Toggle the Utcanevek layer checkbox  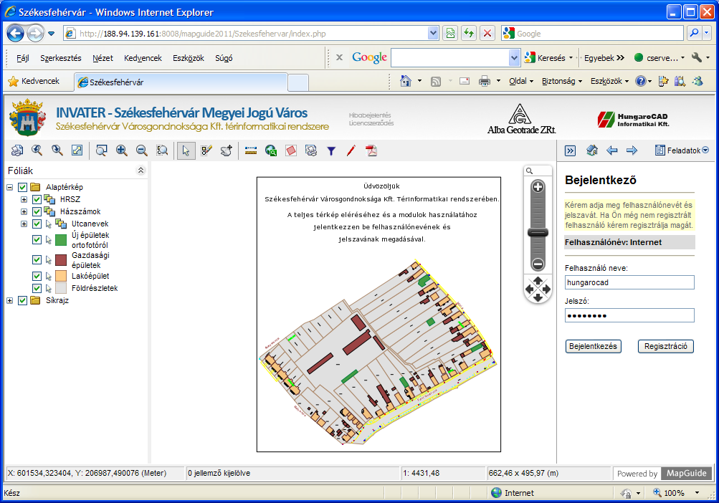[x=37, y=224]
